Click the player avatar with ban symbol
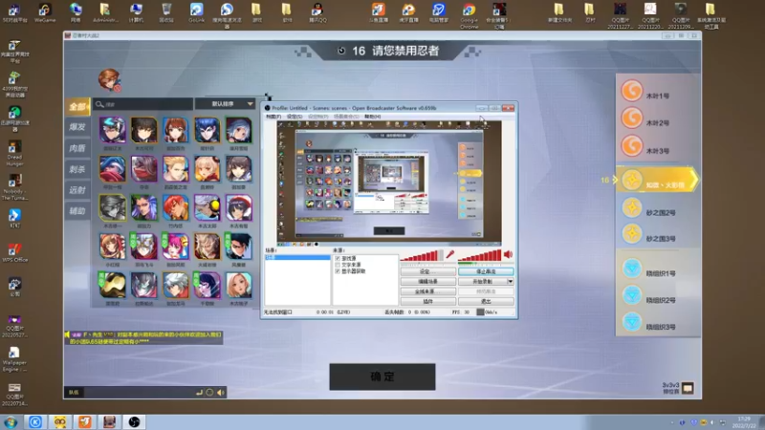Image resolution: width=765 pixels, height=430 pixels. coord(109,80)
